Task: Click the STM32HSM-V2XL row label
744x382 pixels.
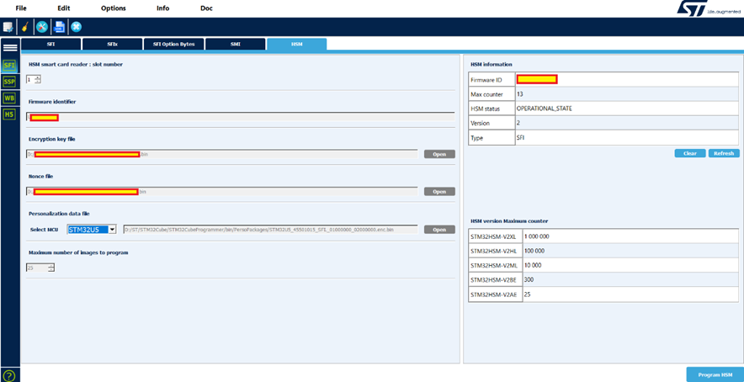Action: (x=495, y=236)
